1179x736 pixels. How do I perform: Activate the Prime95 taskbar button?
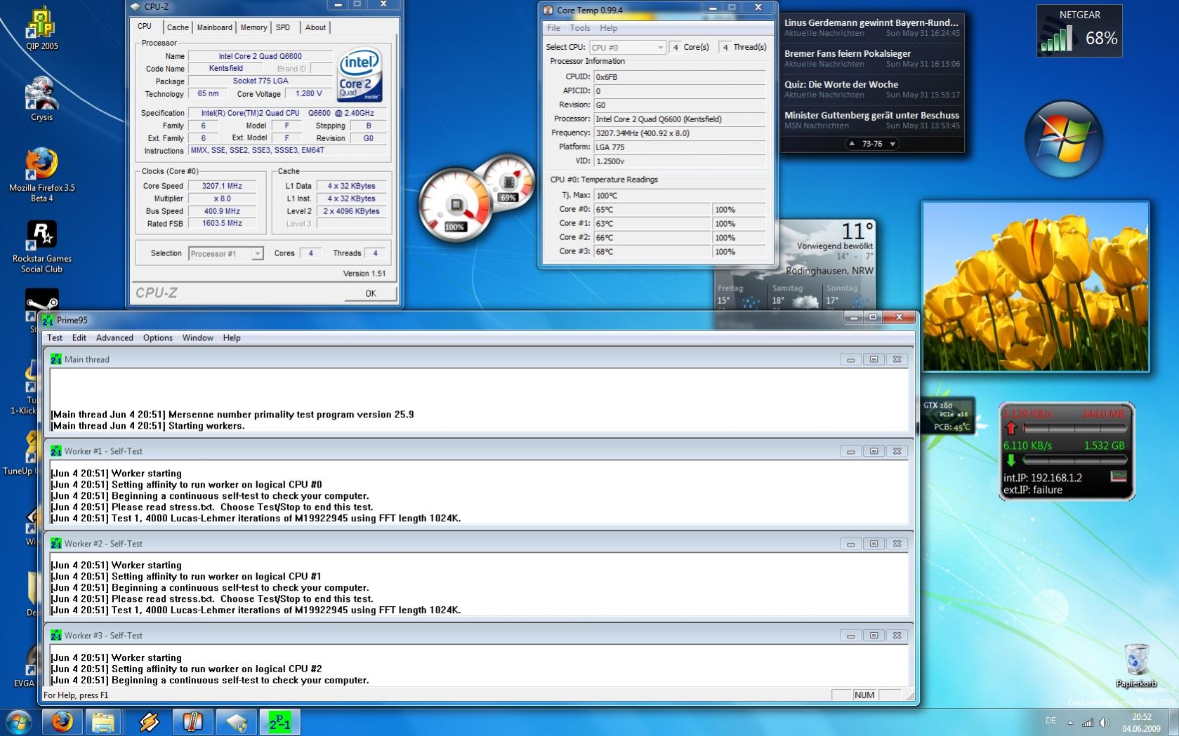279,721
